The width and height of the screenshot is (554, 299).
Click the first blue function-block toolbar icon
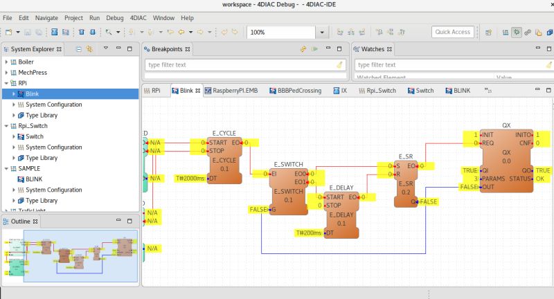[54, 32]
